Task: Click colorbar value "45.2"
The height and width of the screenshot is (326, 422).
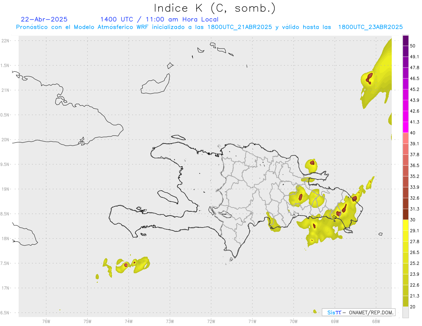Action: tap(415, 89)
